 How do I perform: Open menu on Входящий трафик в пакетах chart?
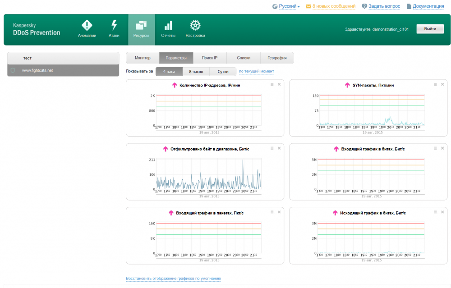tap(272, 212)
